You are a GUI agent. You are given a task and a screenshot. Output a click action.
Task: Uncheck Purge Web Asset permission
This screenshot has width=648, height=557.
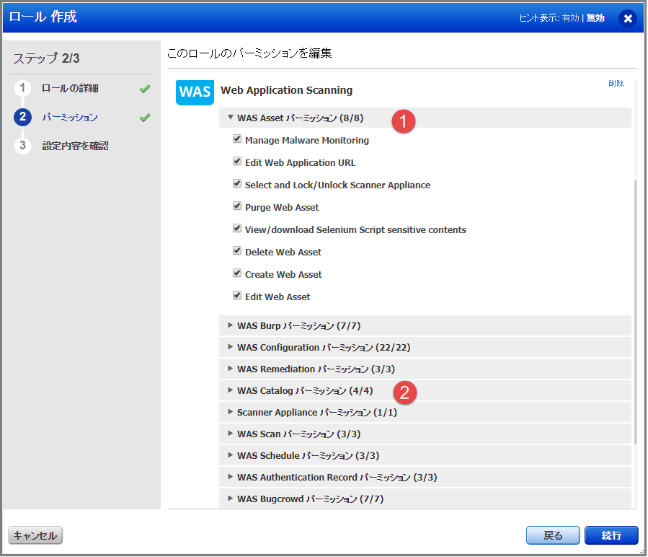pyautogui.click(x=237, y=207)
